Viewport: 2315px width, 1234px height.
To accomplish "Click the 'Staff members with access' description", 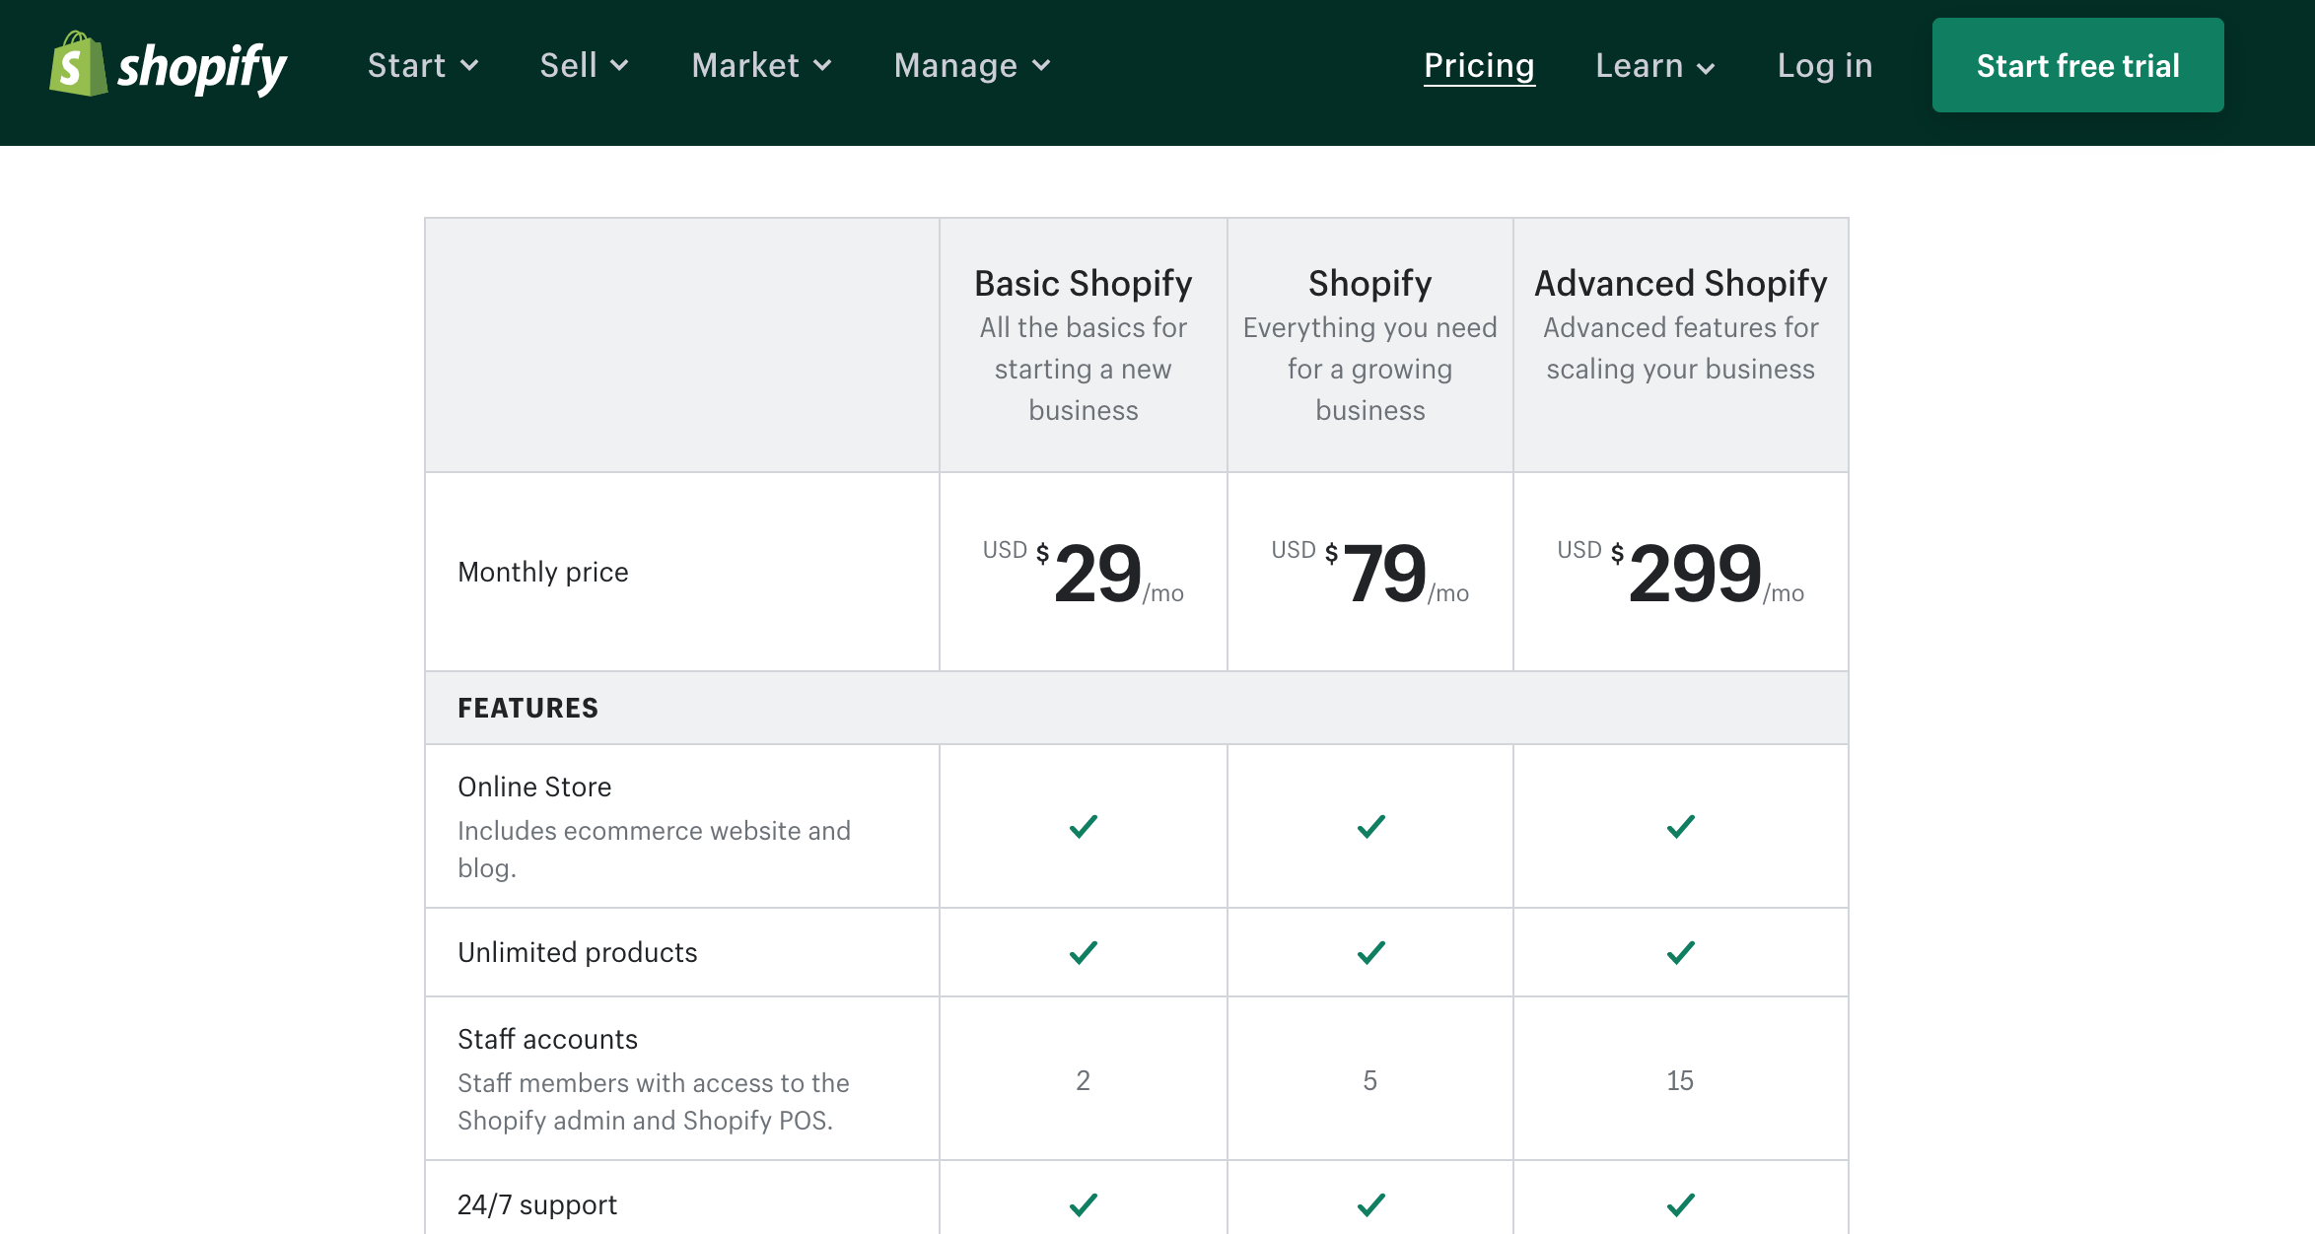I will click(x=653, y=1101).
